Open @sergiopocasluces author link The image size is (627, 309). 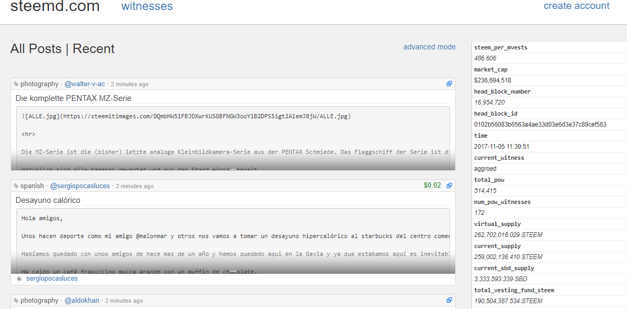pyautogui.click(x=80, y=186)
